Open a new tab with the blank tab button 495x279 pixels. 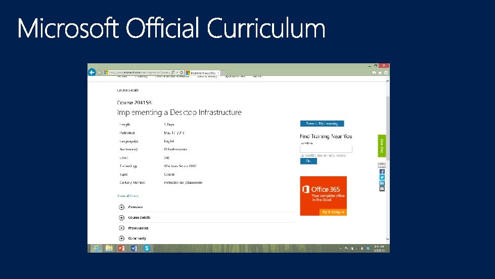[x=223, y=73]
